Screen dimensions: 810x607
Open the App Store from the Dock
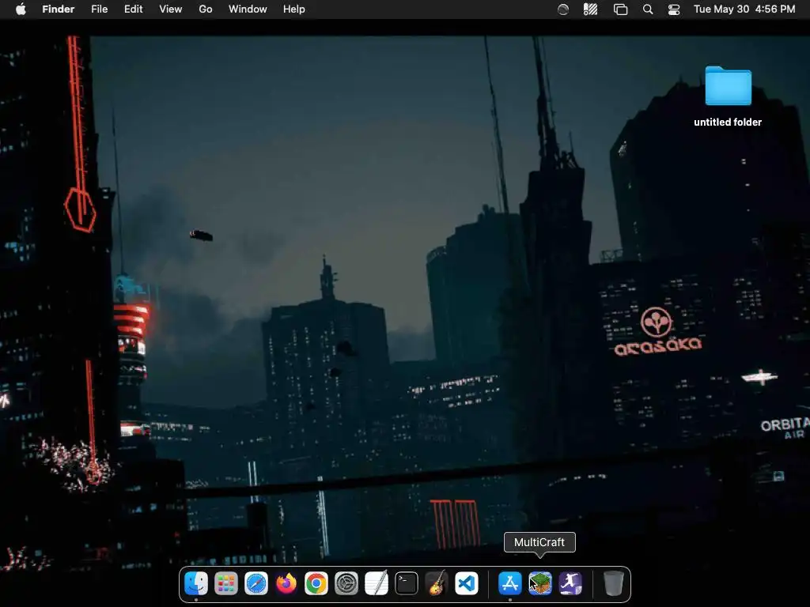[x=510, y=584]
